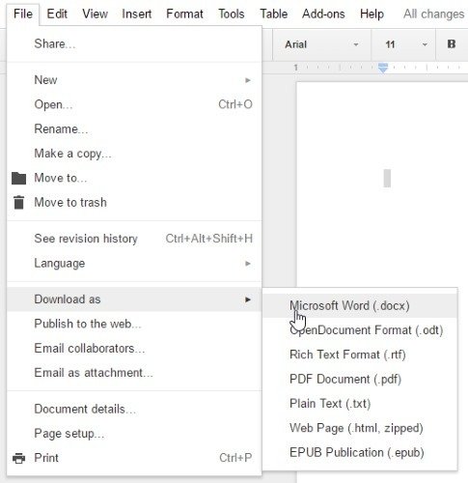Screen dimensions: 468x483
Task: Open the Help menu
Action: click(x=372, y=14)
